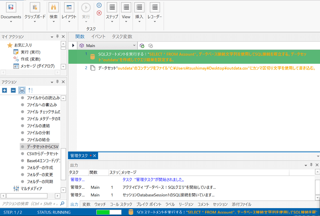Expand all actions with the plus icon
320x216 pixels.
click(x=4, y=90)
